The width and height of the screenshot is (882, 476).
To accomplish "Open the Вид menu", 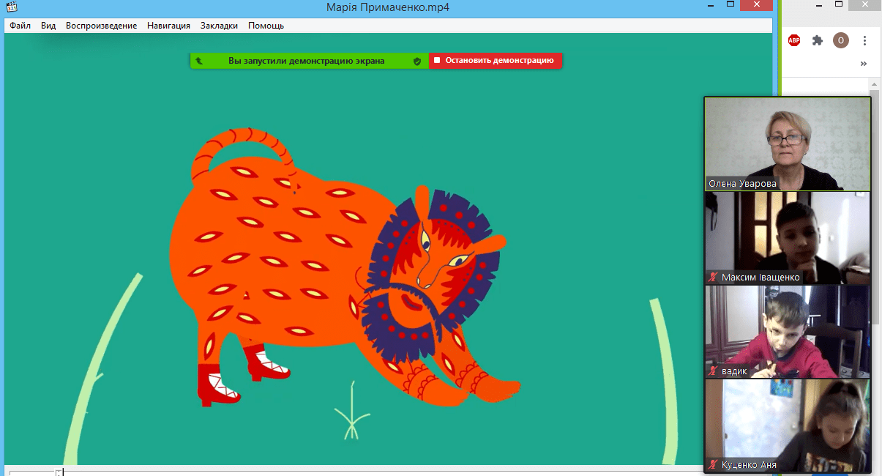I will pos(48,25).
